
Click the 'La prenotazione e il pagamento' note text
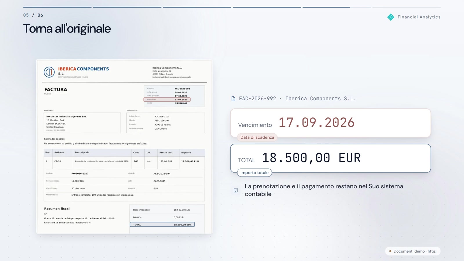tap(324, 190)
